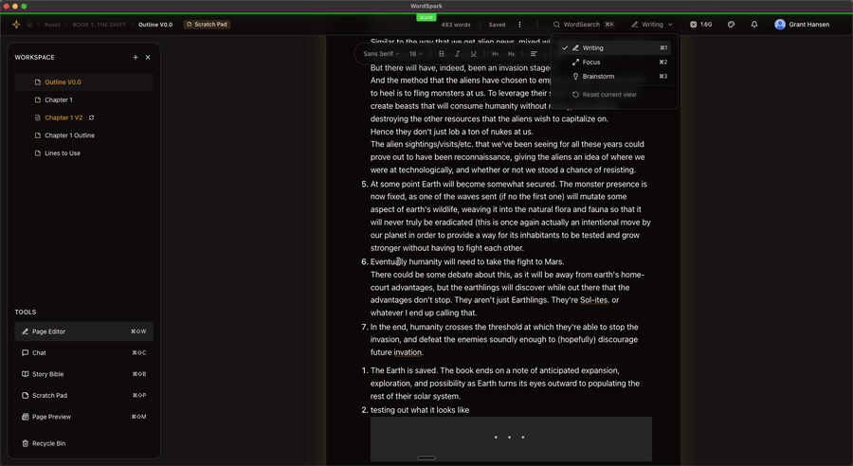Open the three-dot document options menu
The image size is (853, 466).
[519, 25]
